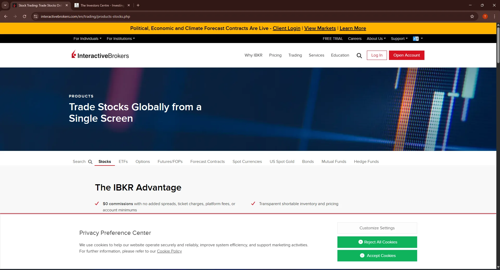Open tab search dropdown arrow

click(x=5, y=5)
